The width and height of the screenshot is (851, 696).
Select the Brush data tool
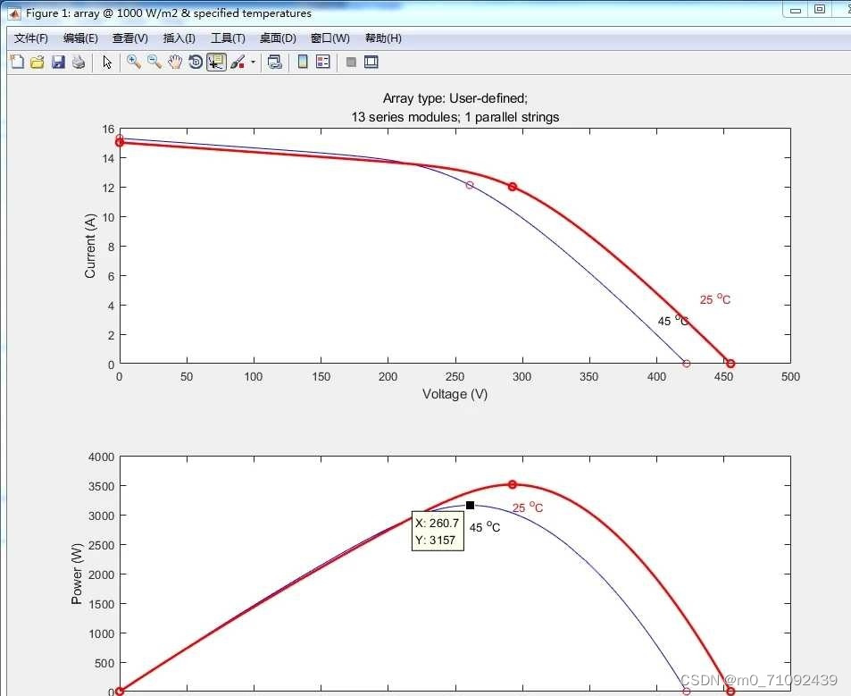point(238,62)
